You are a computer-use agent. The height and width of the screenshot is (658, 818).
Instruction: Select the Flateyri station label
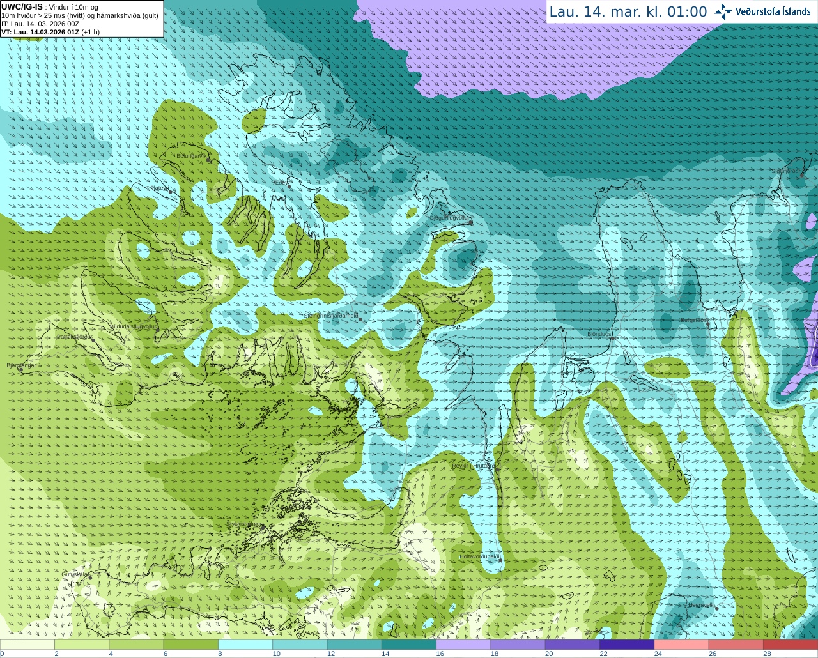pyautogui.click(x=160, y=188)
